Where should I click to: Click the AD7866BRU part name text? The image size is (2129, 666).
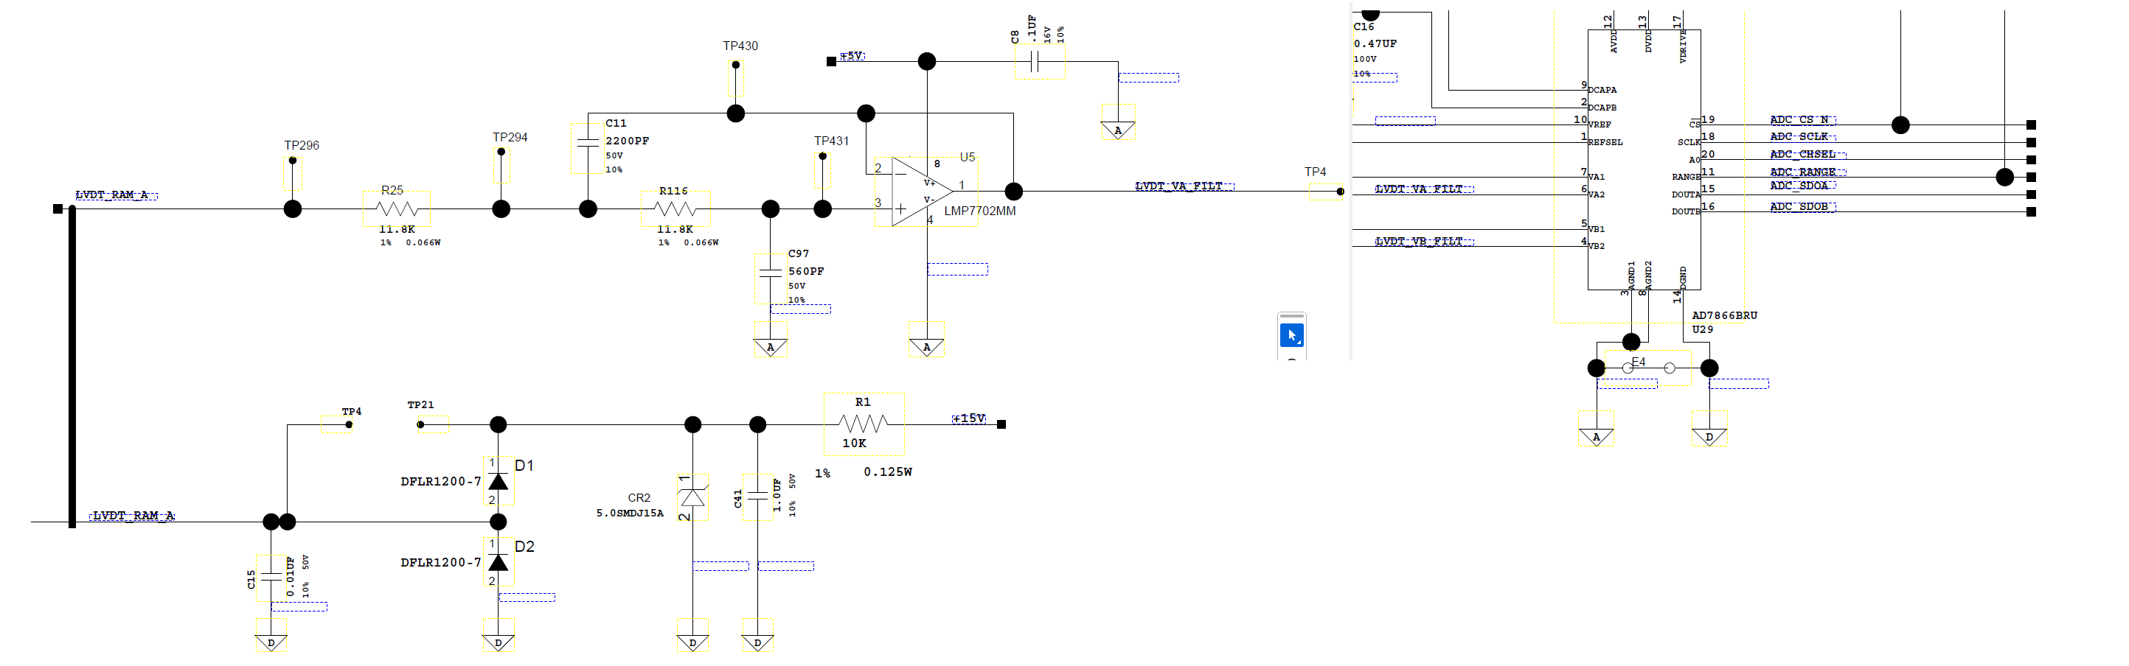[x=1724, y=315]
